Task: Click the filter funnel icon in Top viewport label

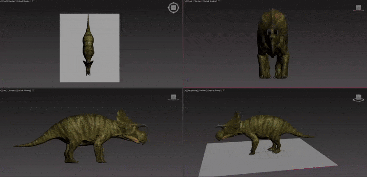Action: pos(33,1)
